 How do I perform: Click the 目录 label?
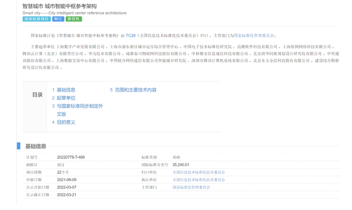38,95
